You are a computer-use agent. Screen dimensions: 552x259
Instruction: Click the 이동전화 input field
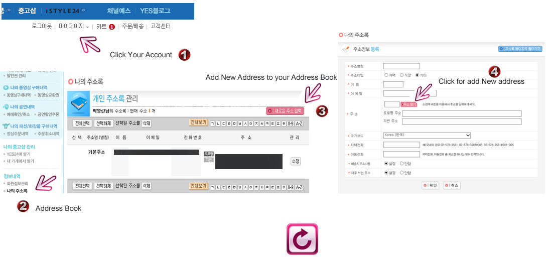(401, 154)
